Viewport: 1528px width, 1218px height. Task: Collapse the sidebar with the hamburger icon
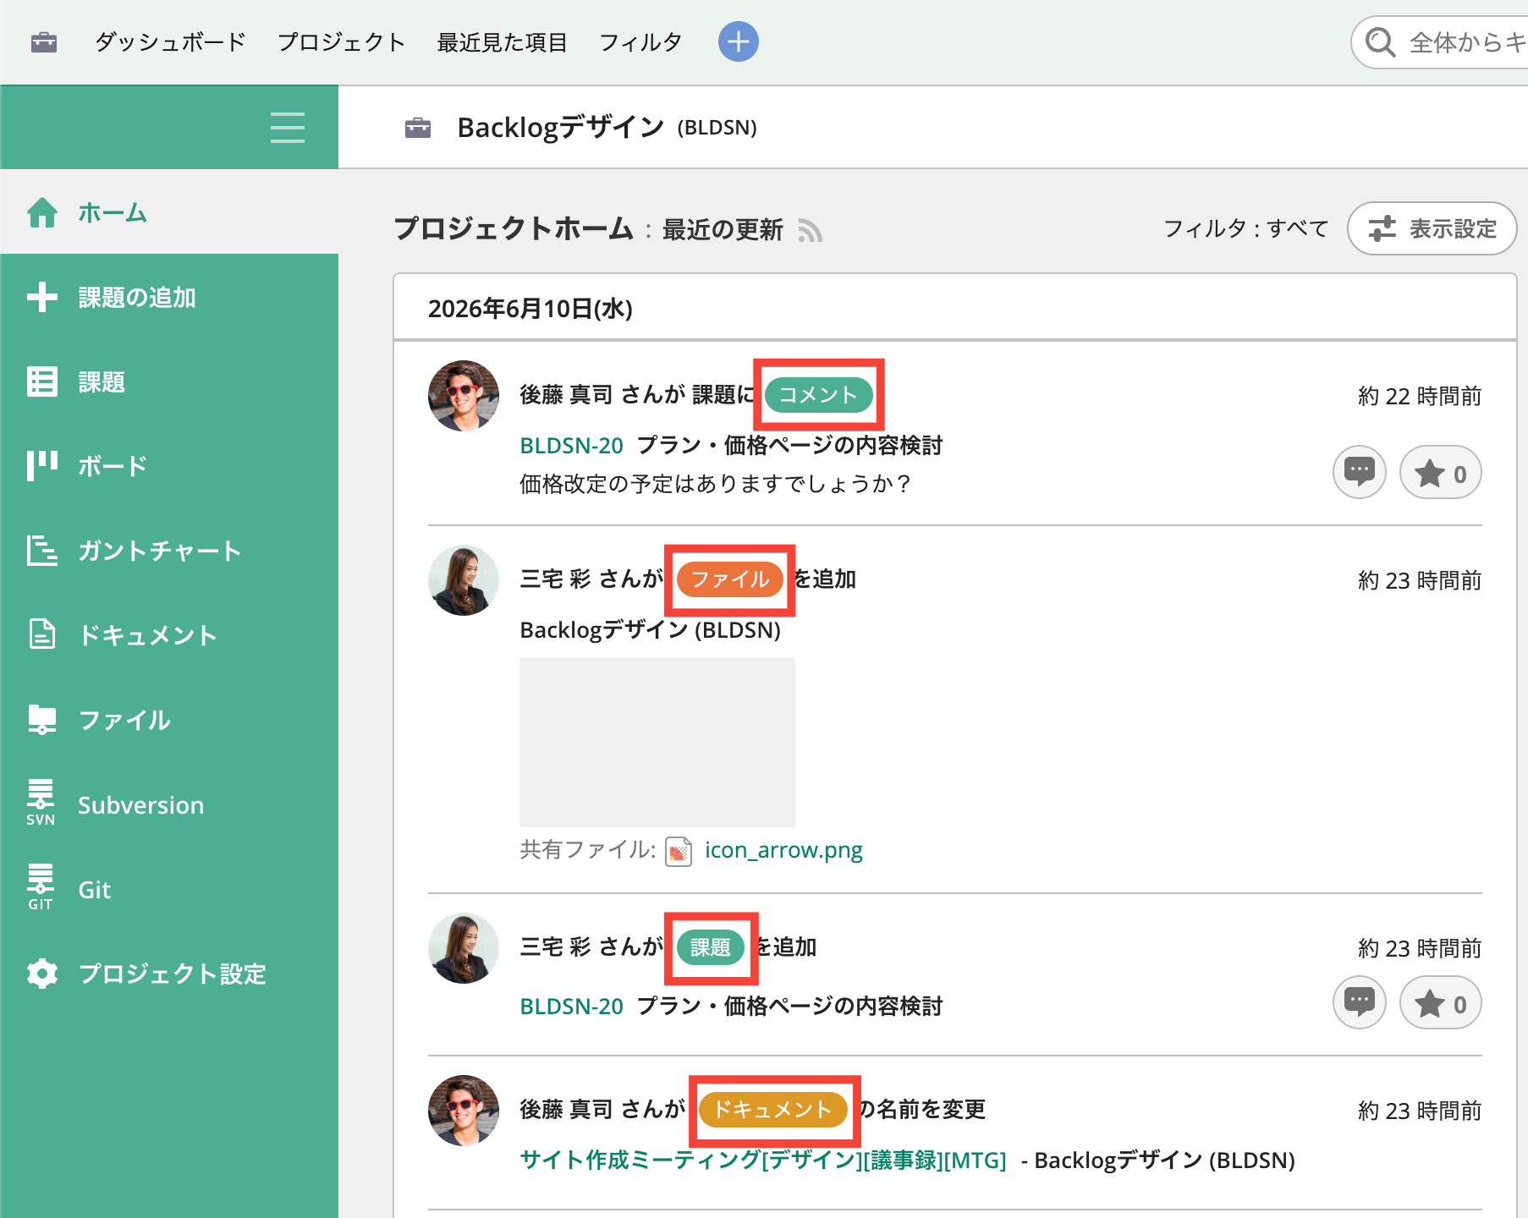tap(288, 127)
